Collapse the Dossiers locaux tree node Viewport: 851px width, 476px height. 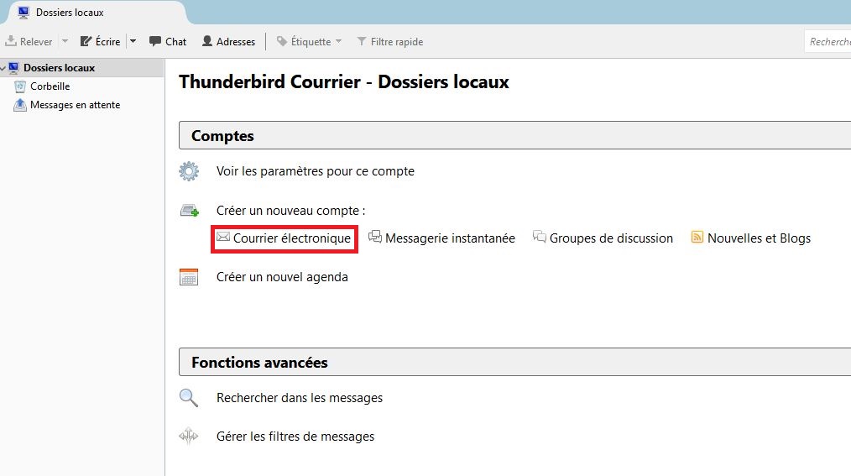(x=4, y=68)
